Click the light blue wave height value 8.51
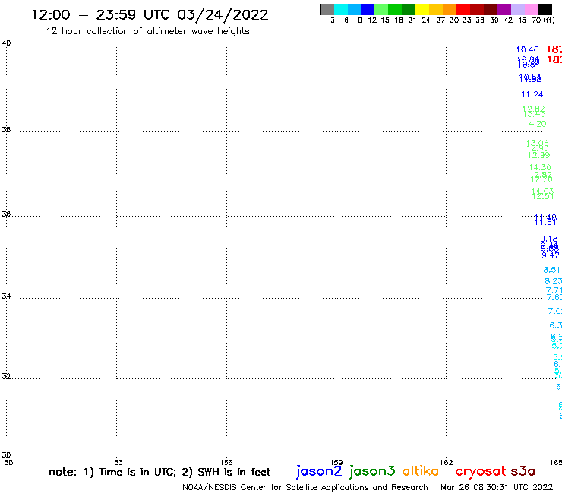Image resolution: width=562 pixels, height=494 pixels. pyautogui.click(x=551, y=270)
